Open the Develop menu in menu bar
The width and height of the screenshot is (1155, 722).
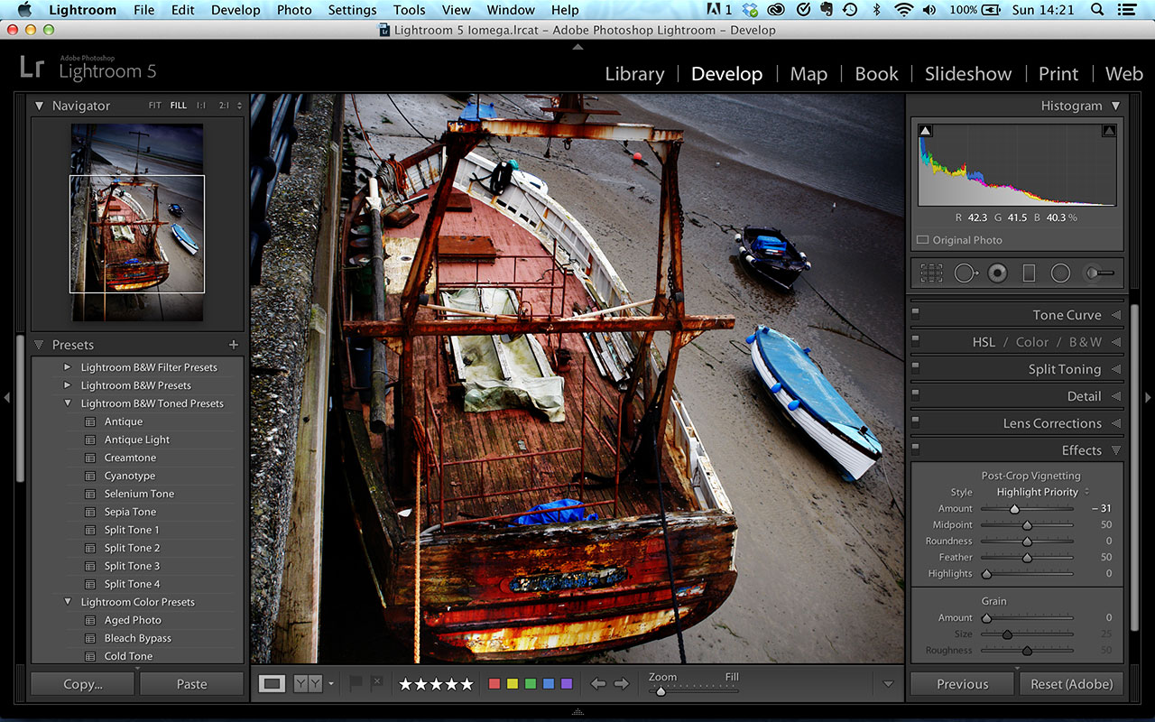coord(235,10)
